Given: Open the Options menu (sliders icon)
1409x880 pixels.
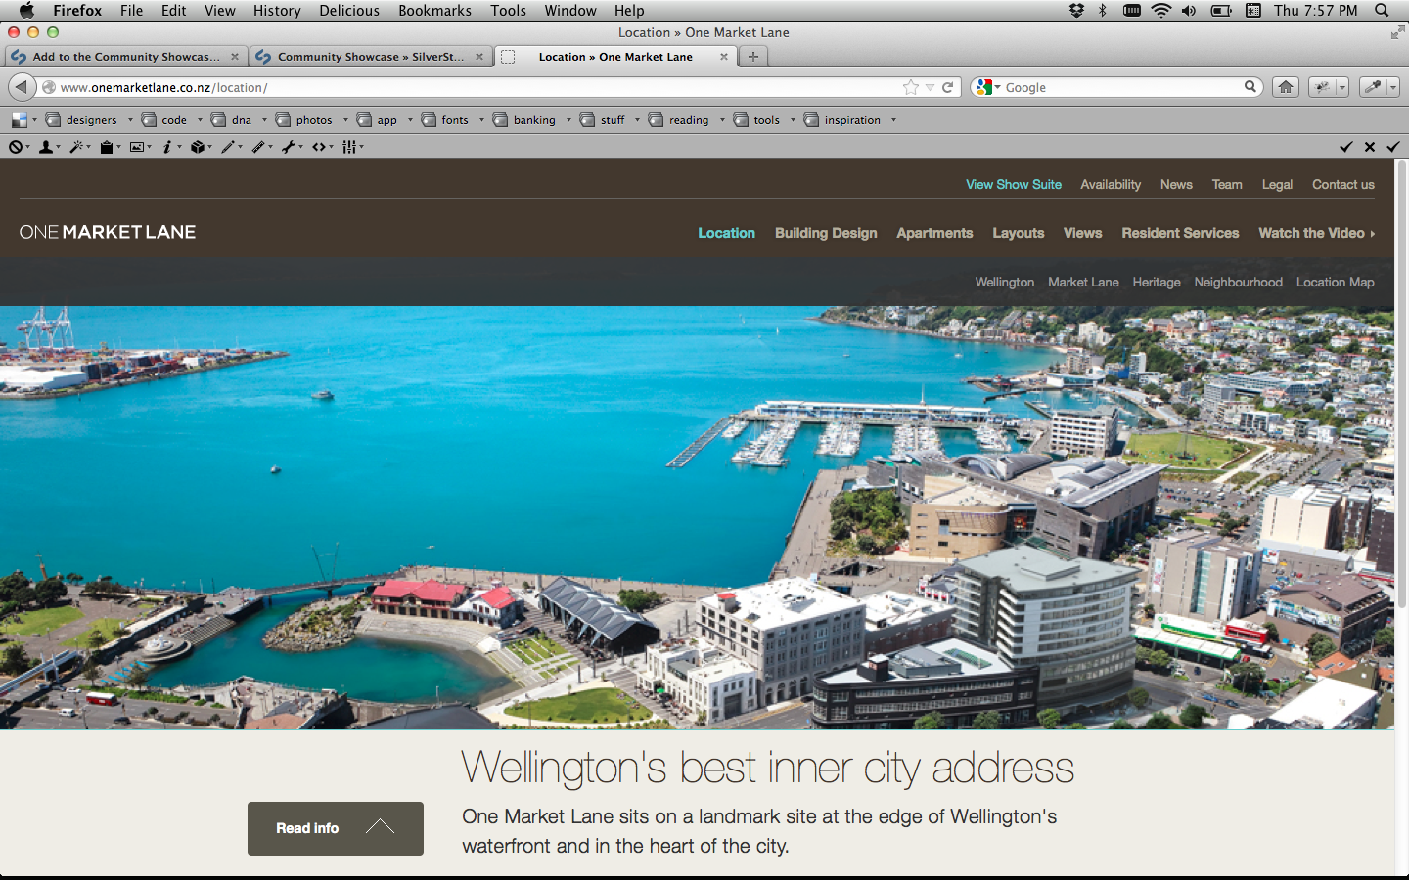Looking at the screenshot, I should point(352,147).
